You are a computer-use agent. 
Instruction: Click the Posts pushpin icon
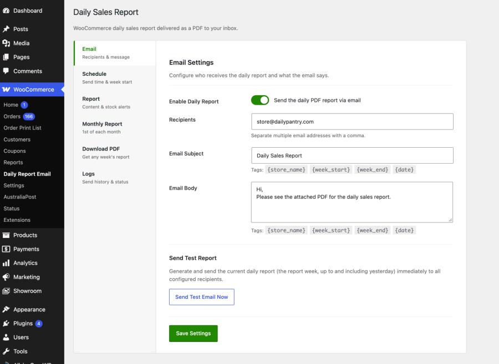[x=6, y=29]
